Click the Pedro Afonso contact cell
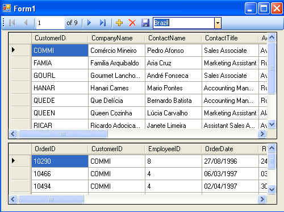284x212 pixels. [x=173, y=51]
